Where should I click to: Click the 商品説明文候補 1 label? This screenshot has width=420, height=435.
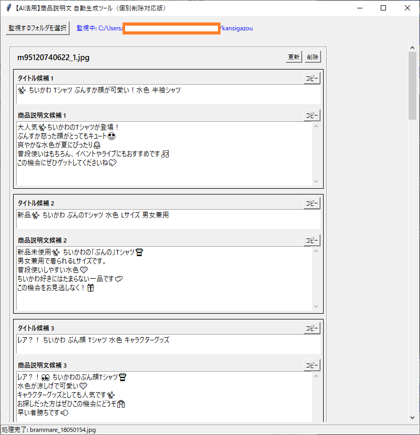[42, 115]
